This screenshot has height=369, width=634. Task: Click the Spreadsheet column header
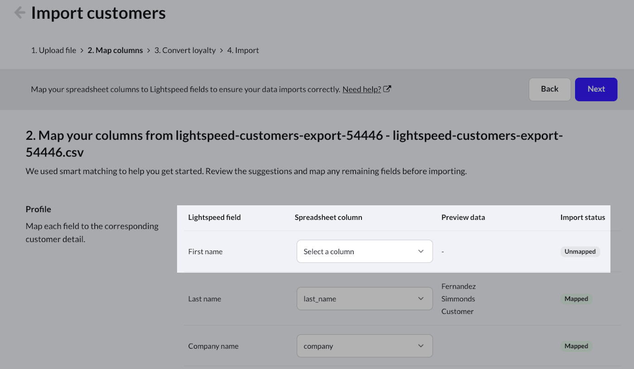(x=328, y=218)
